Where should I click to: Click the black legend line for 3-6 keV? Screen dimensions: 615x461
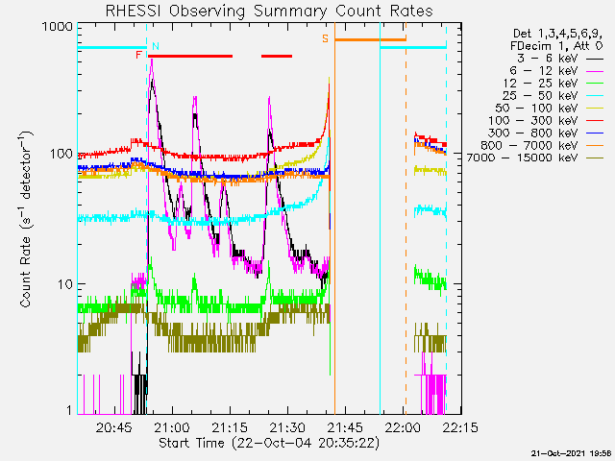coord(595,59)
